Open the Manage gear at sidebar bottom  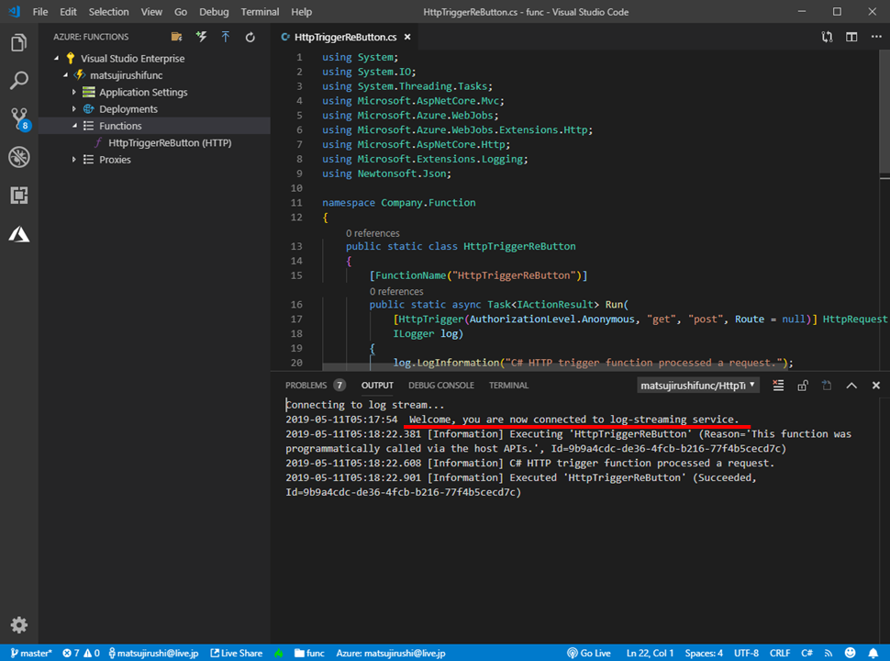(x=18, y=625)
